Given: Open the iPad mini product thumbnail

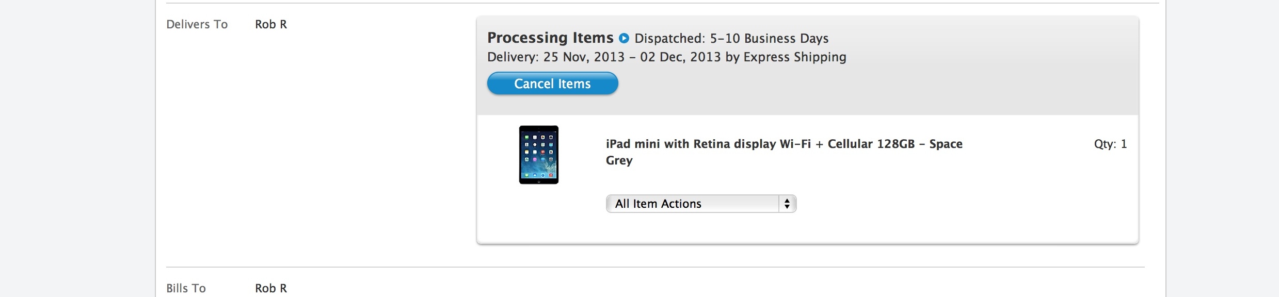Looking at the screenshot, I should (538, 155).
